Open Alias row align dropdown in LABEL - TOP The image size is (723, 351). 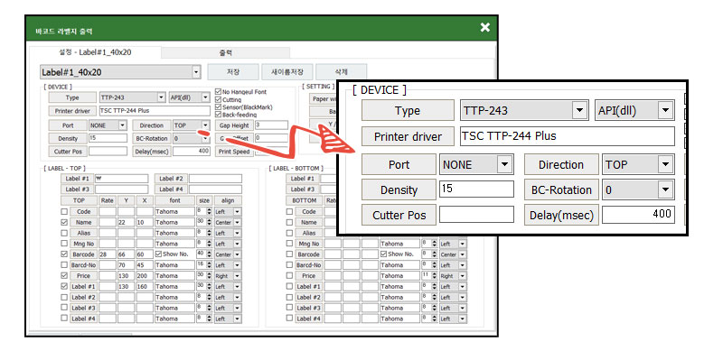237,233
